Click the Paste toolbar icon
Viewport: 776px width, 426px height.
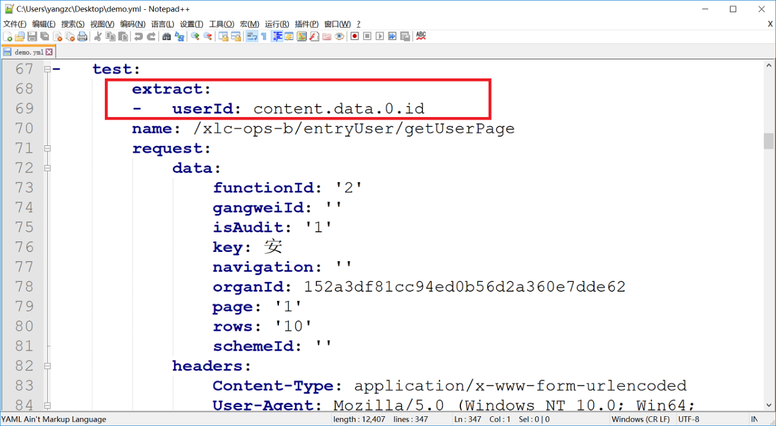(123, 37)
